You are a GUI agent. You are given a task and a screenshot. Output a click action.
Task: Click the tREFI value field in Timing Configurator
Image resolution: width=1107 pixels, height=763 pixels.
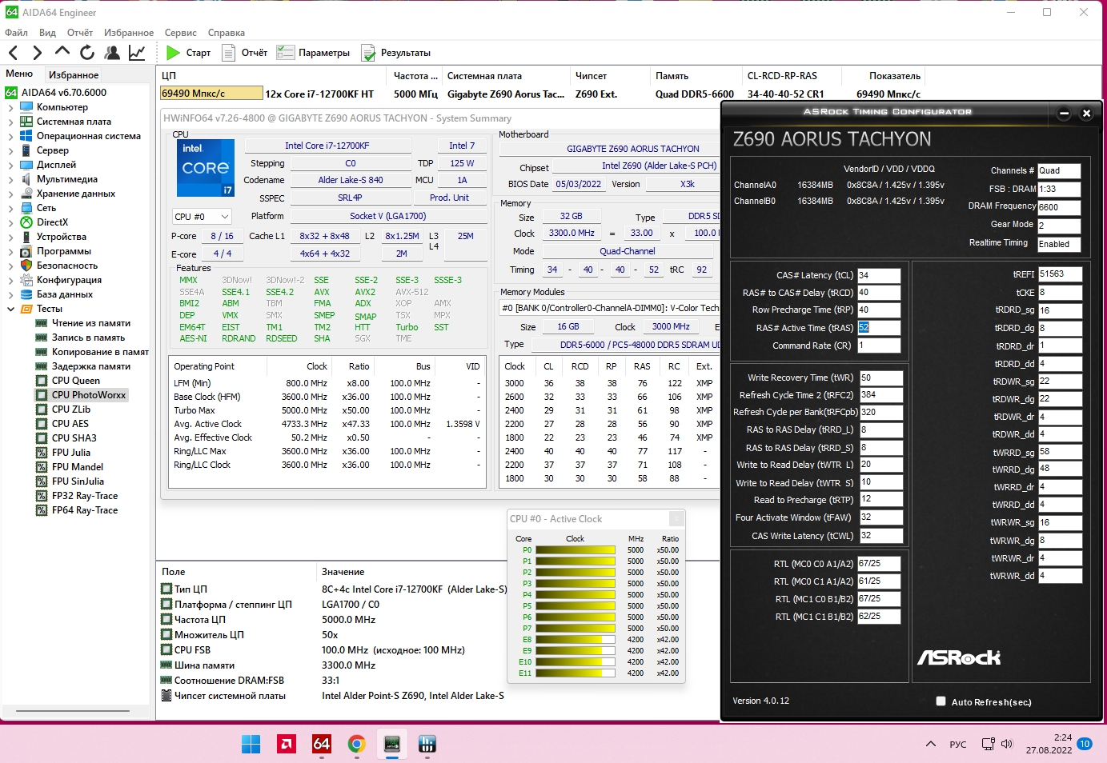tap(1060, 274)
